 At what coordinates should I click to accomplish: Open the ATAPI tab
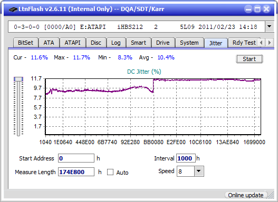[72, 43]
